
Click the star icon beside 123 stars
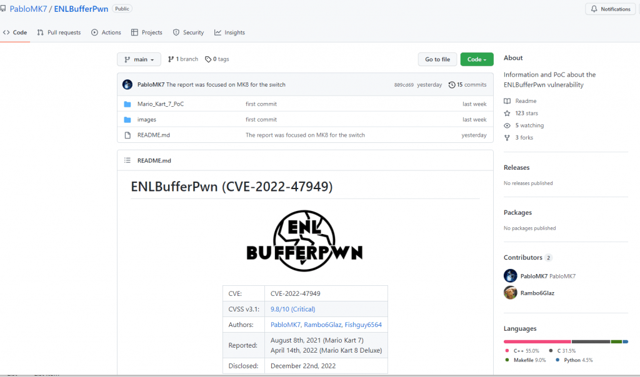click(x=507, y=114)
